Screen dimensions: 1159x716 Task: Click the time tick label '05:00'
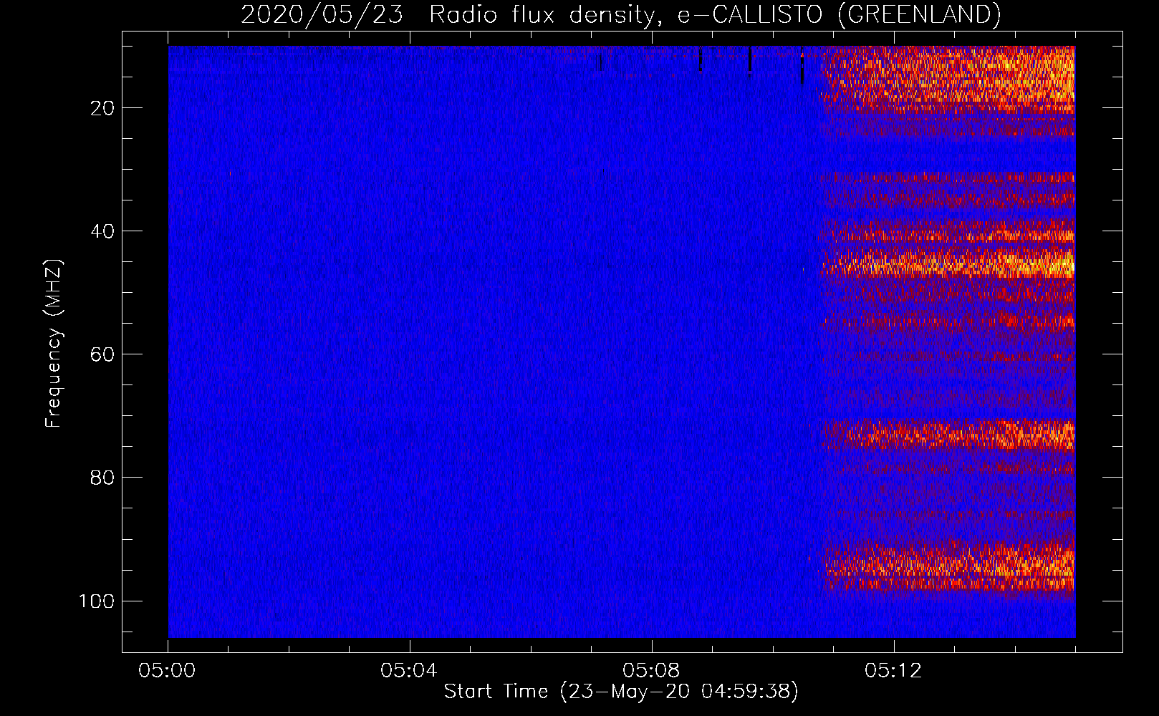click(168, 671)
